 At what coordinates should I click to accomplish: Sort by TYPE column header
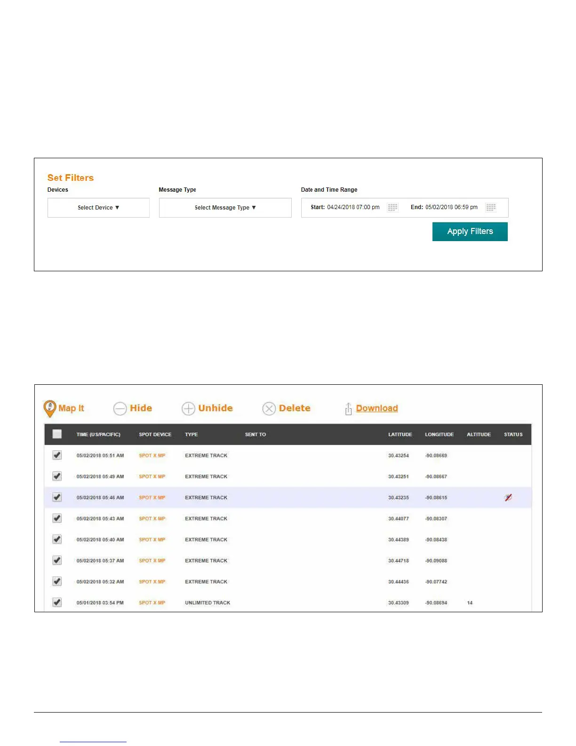192,434
